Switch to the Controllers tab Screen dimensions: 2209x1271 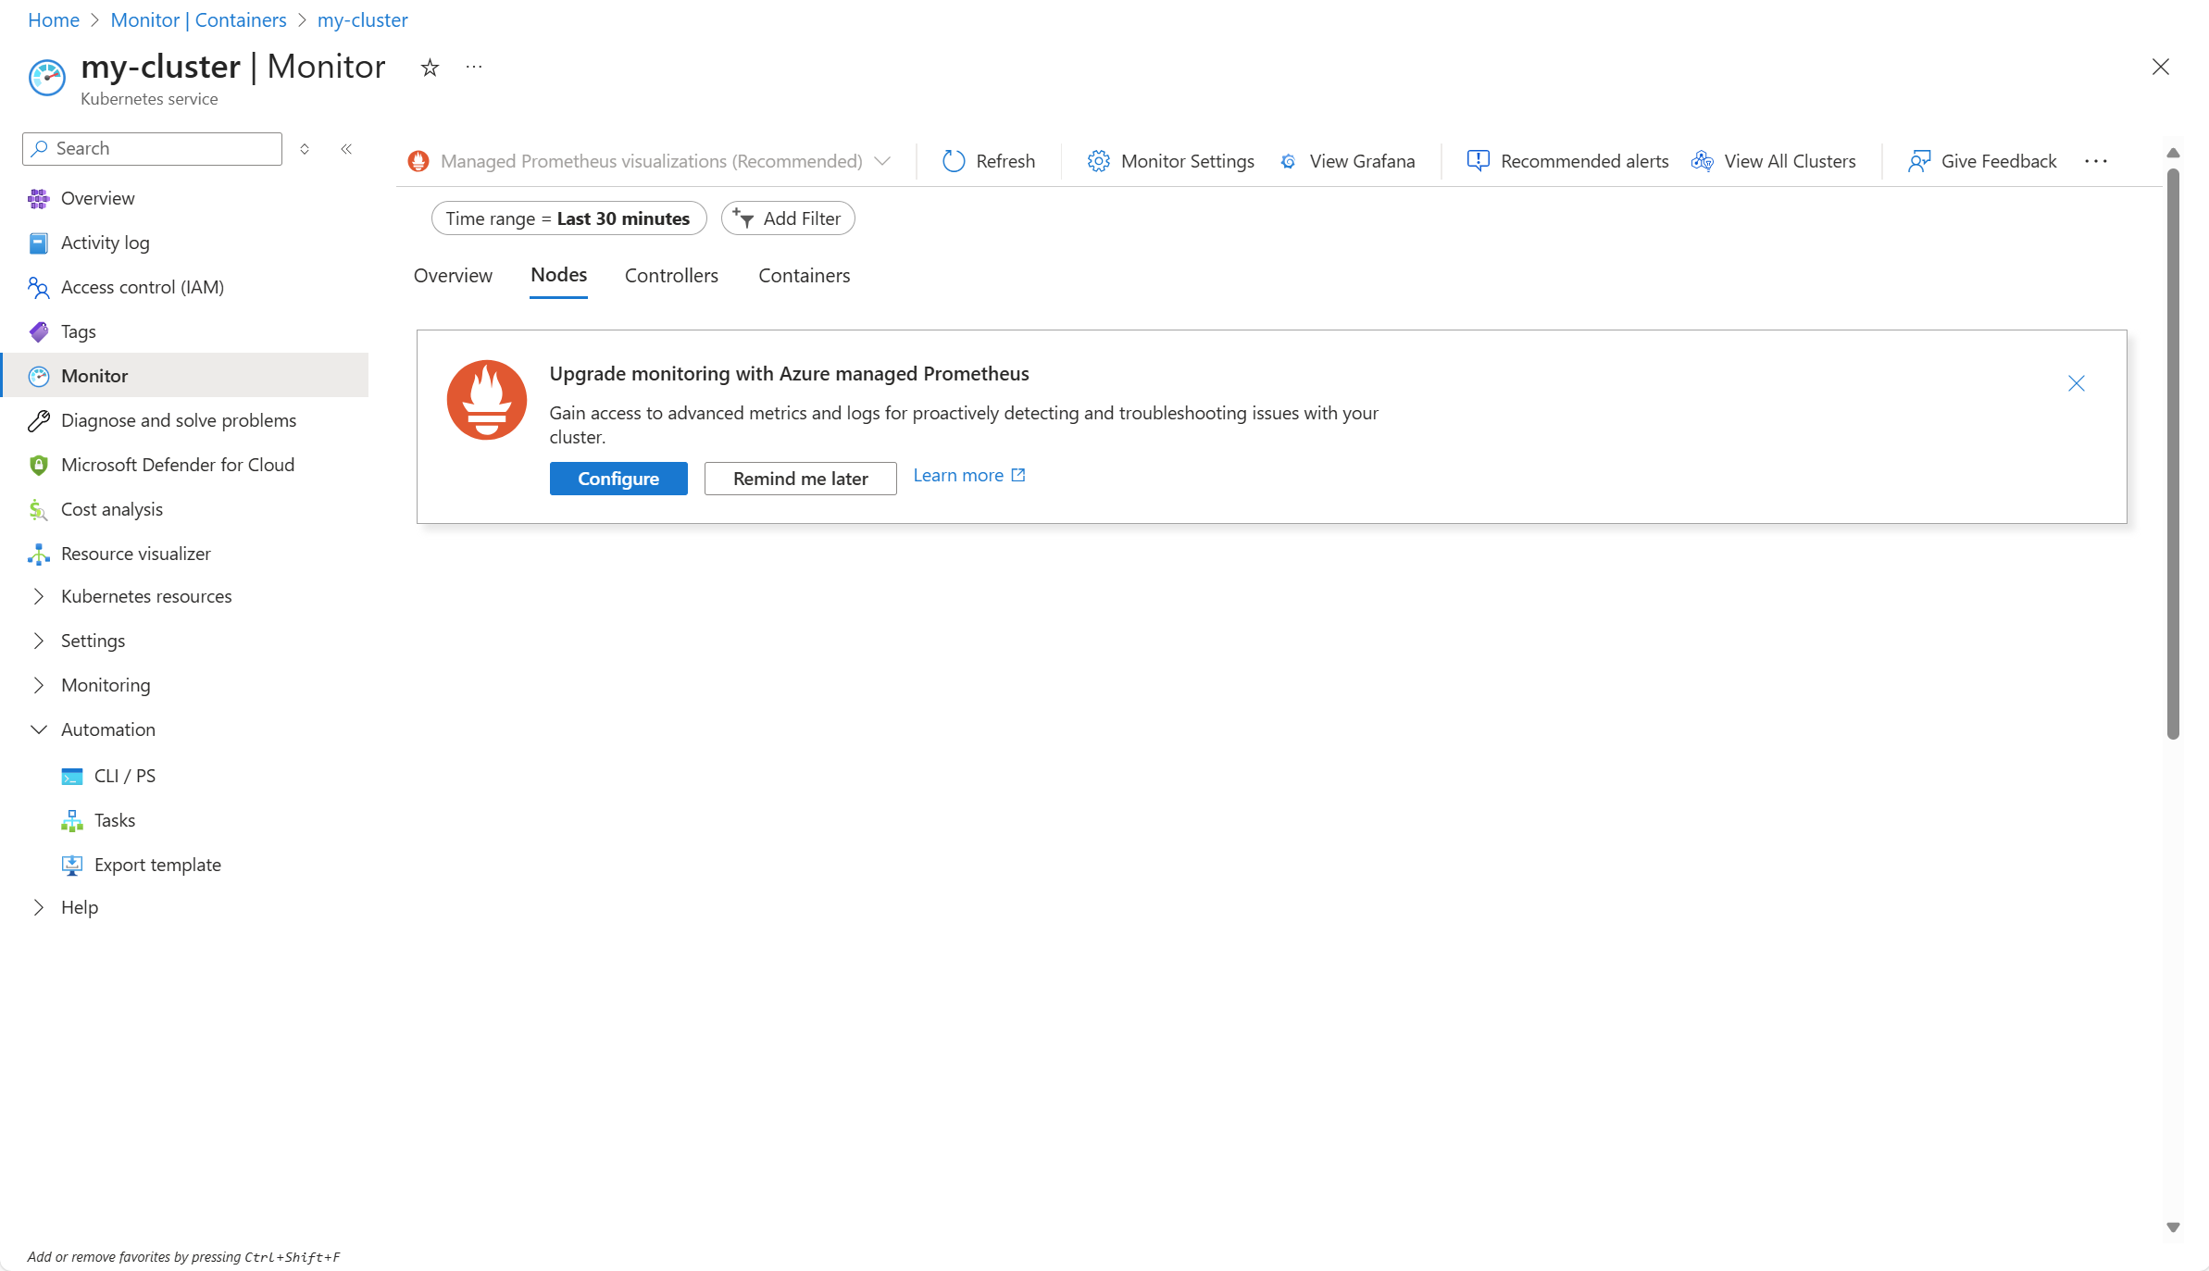(x=671, y=276)
